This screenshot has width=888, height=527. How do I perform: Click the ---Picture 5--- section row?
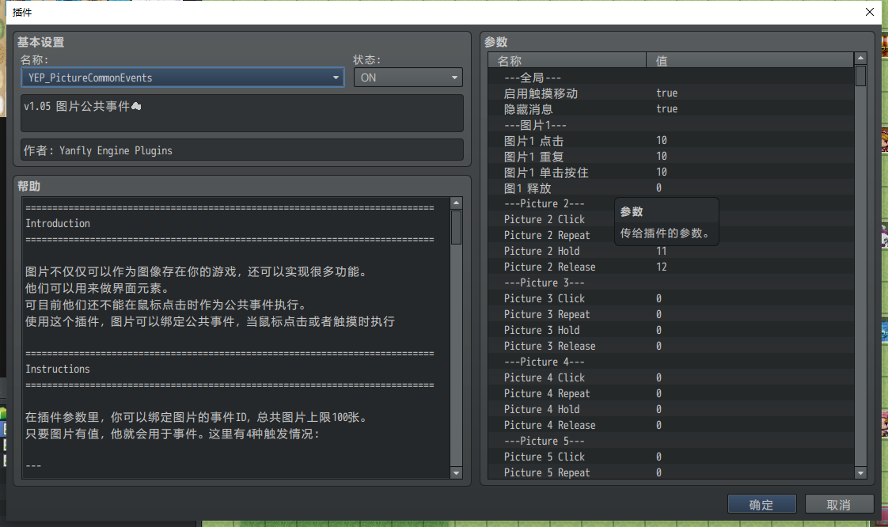[671, 442]
